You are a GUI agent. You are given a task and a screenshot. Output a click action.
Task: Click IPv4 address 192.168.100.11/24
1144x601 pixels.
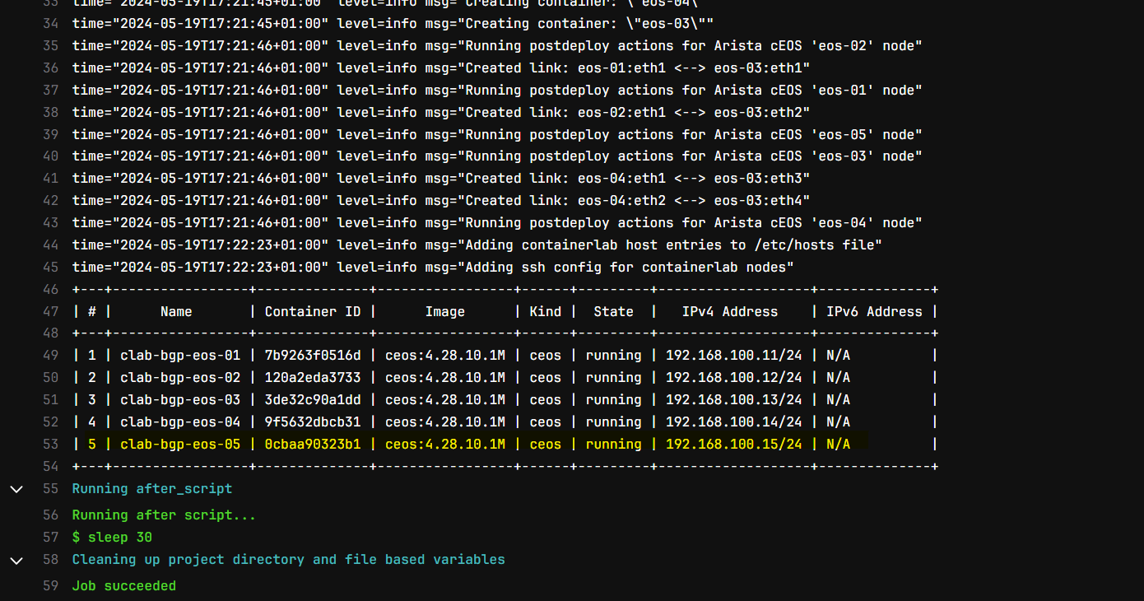[734, 355]
